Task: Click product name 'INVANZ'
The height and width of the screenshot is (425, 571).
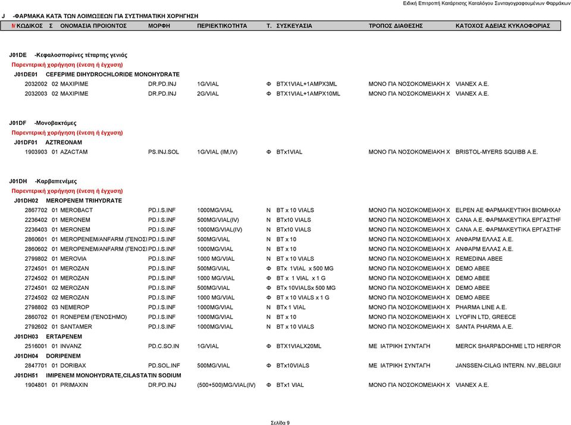Action: pos(71,346)
